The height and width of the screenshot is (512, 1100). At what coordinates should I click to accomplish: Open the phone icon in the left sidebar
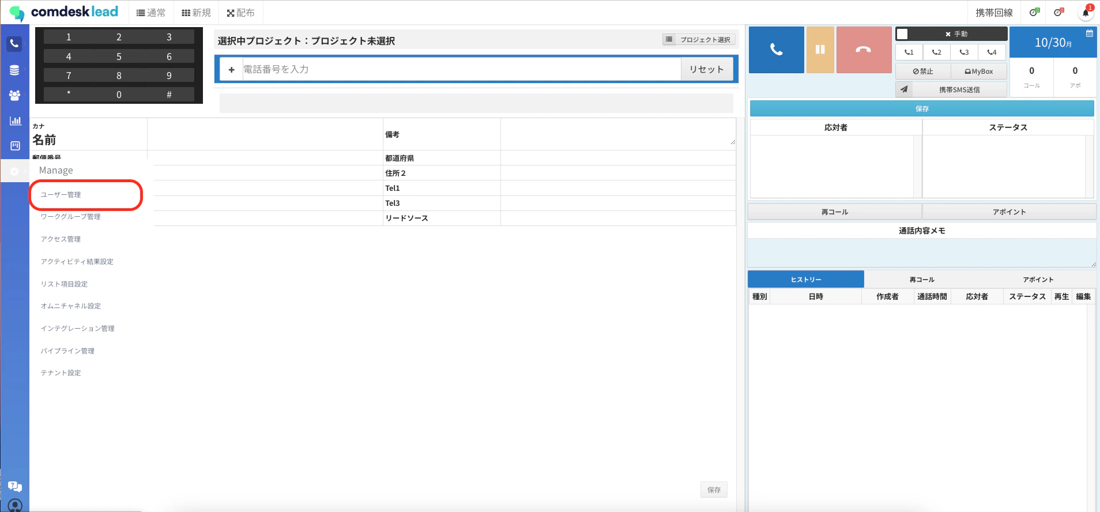14,44
